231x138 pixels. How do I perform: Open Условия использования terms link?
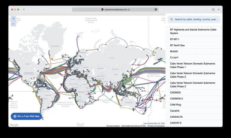156,126
